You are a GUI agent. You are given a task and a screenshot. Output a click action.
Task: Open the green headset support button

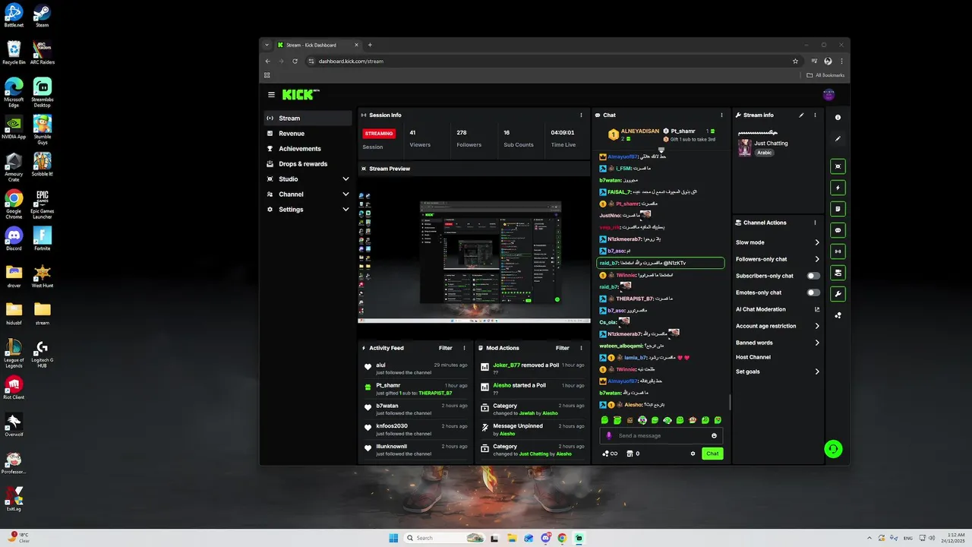tap(833, 449)
